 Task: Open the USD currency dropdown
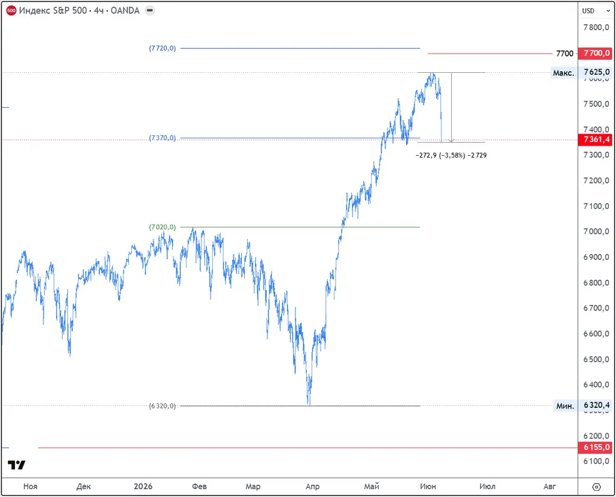(596, 11)
